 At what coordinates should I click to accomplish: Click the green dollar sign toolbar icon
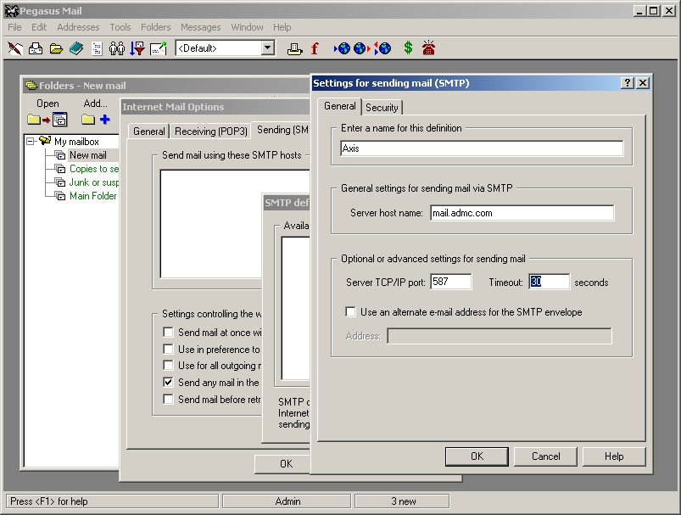click(x=408, y=48)
